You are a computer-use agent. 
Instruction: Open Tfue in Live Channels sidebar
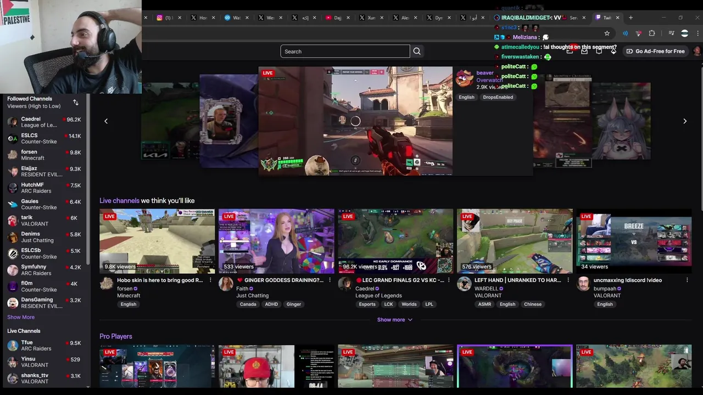44,346
